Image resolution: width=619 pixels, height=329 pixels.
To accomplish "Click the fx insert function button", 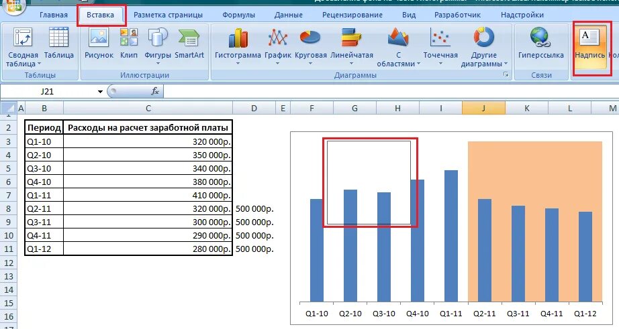I will pyautogui.click(x=155, y=91).
